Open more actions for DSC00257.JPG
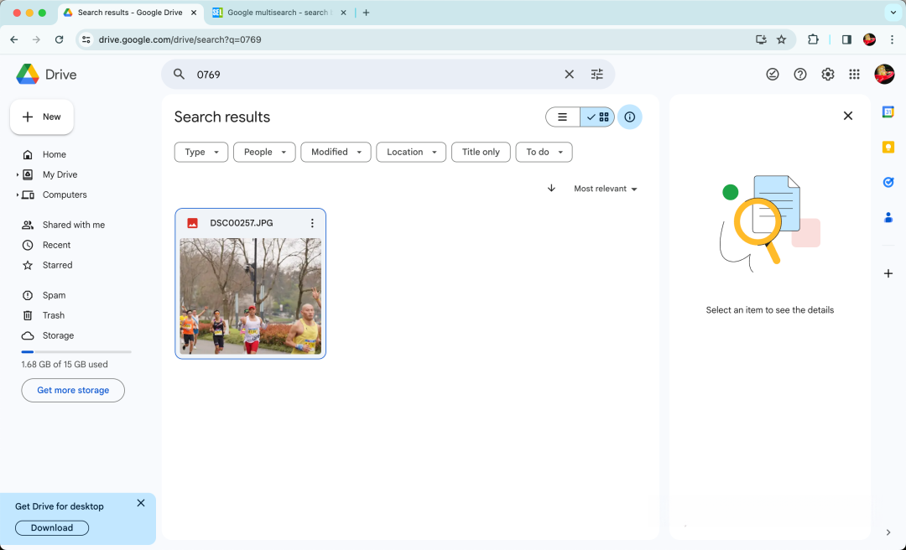Image resolution: width=906 pixels, height=550 pixels. 312,223
